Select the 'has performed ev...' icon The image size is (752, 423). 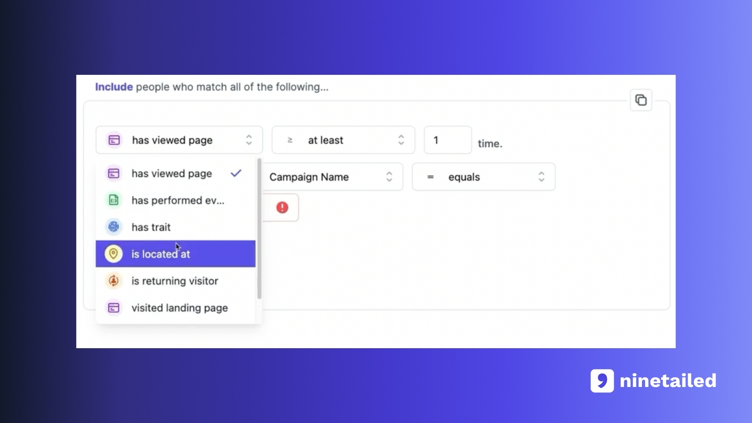[x=113, y=201]
